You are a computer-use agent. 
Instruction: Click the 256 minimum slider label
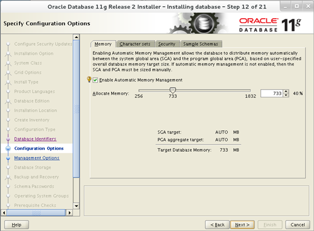138,96
